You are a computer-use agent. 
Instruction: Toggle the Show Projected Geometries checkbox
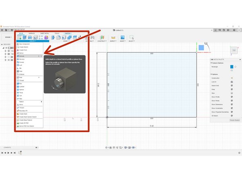[x=232, y=112]
